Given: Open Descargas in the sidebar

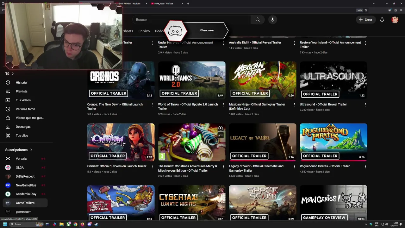Looking at the screenshot, I should (x=24, y=127).
